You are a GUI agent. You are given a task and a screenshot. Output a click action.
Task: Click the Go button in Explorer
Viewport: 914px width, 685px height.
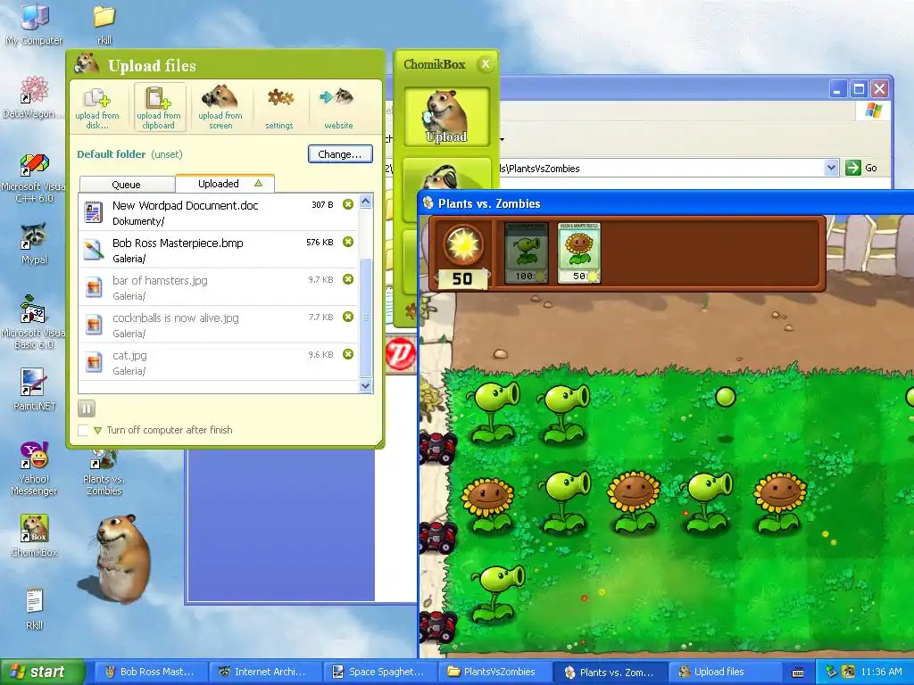[x=862, y=168]
